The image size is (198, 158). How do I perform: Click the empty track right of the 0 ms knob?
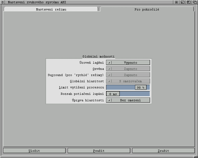135,94
